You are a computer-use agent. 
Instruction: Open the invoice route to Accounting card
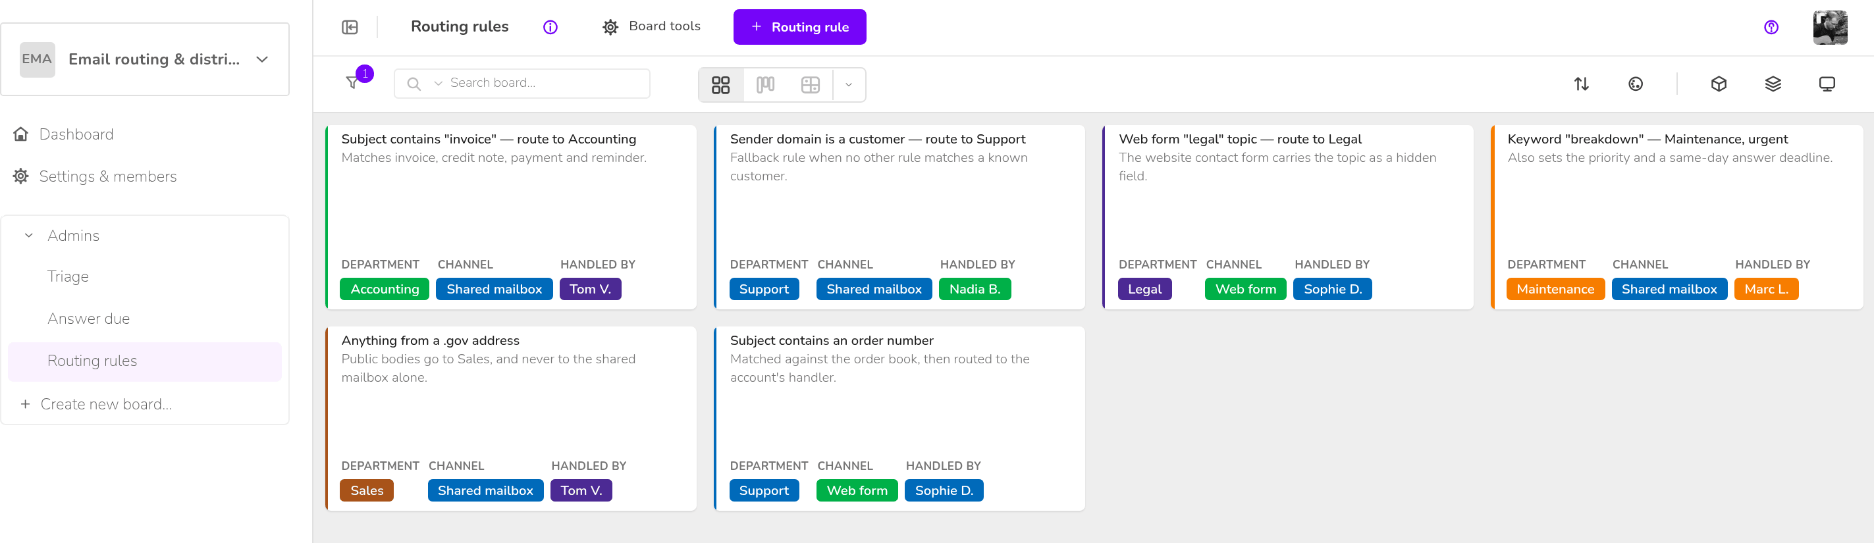(511, 217)
